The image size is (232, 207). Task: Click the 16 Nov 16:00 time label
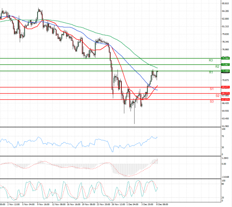[x=74, y=204]
